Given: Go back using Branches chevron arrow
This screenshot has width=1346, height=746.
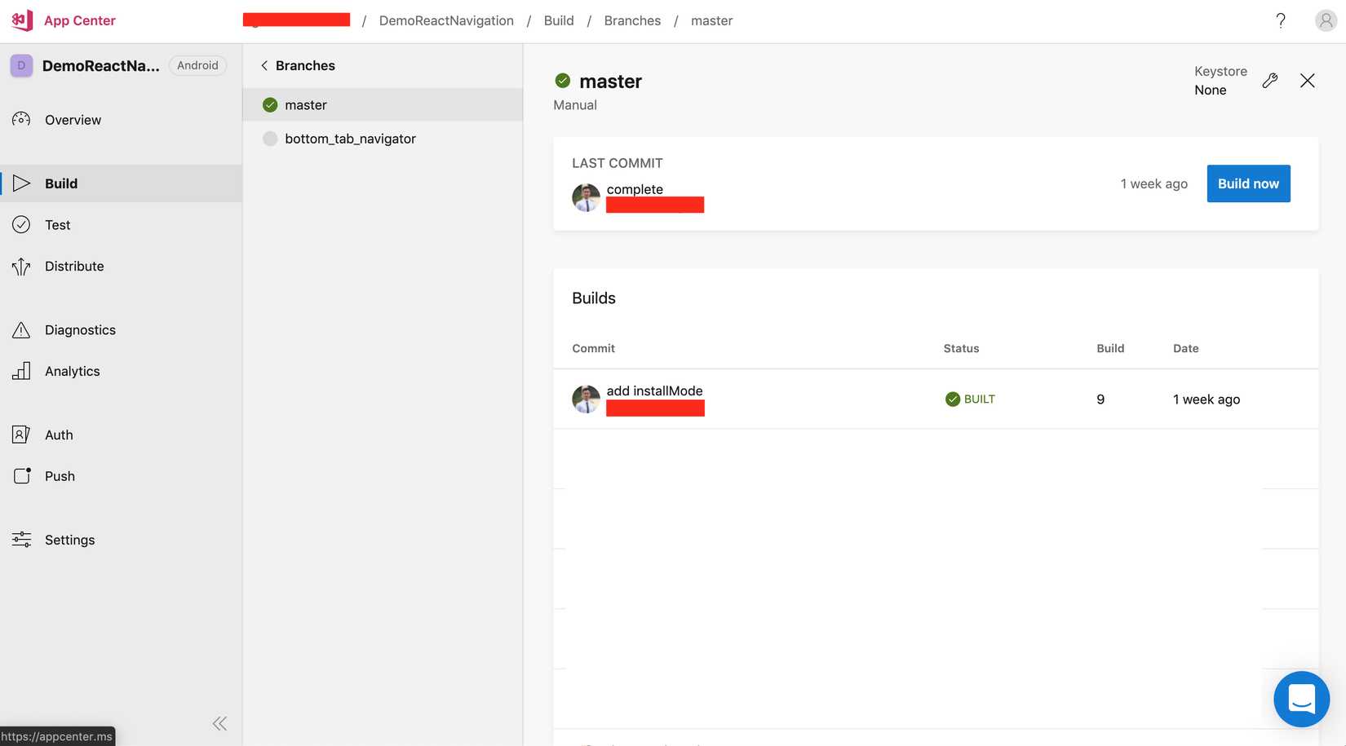Looking at the screenshot, I should click(263, 65).
